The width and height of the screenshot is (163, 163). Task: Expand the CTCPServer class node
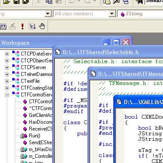pos(7,67)
